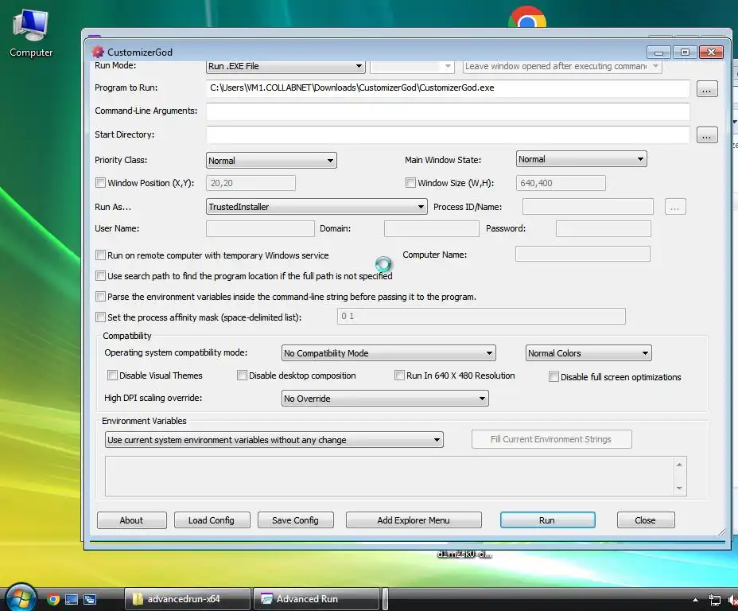
Task: Switch to advancedrun-x64 folder taskbar button
Action: [x=188, y=599]
